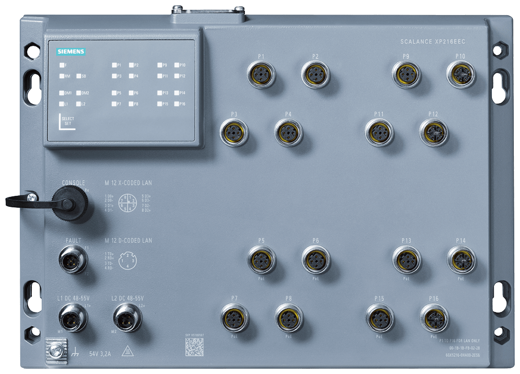
Task: Click the P12 LED indicator square
Action: point(177,76)
